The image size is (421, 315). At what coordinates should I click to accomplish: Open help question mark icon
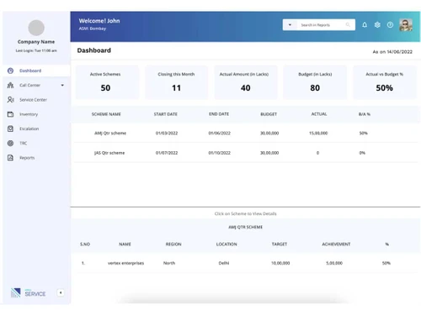390,25
